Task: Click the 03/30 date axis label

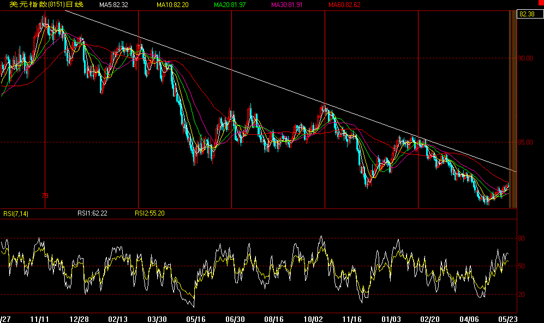Action: pyautogui.click(x=157, y=319)
